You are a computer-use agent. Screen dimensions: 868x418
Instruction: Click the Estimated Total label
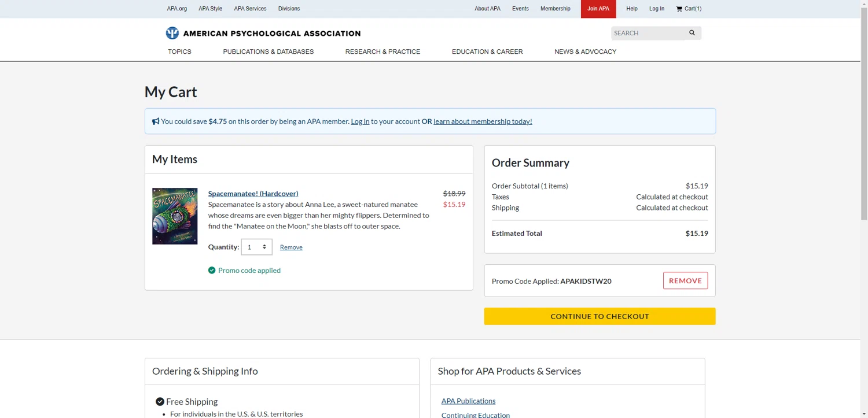tap(517, 234)
